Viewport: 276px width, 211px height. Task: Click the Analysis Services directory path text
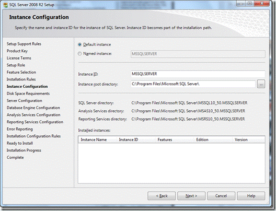(188, 111)
